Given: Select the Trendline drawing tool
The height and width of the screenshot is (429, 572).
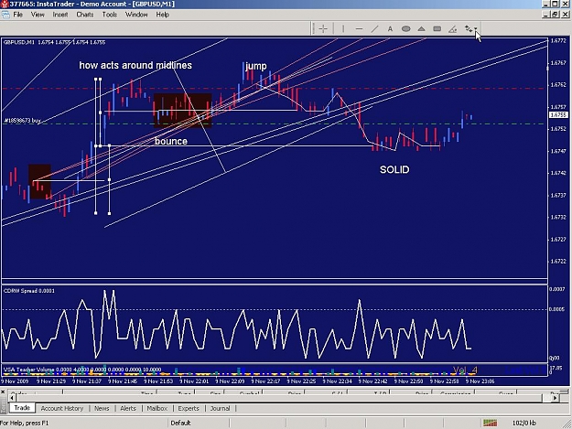Looking at the screenshot, I should [374, 28].
